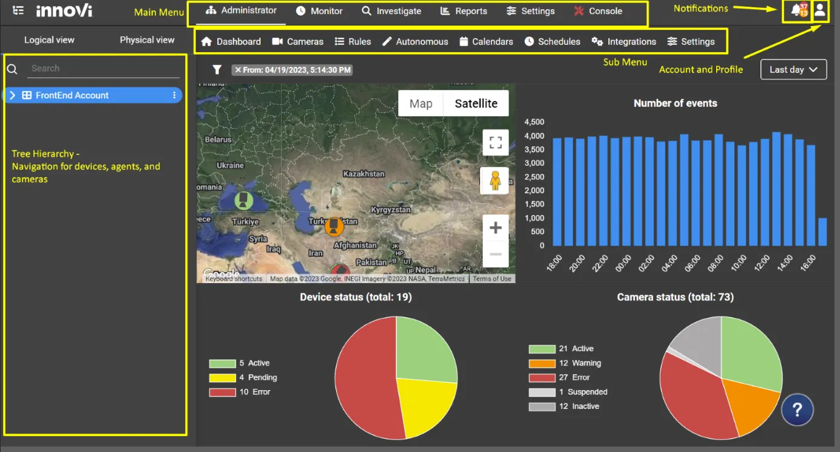Viewport: 840px width, 452px height.
Task: Expand the FrontEnd Account tree node
Action: pos(13,95)
